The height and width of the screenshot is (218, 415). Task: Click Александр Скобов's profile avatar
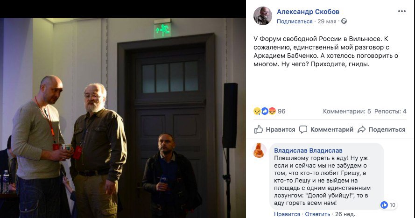(x=262, y=16)
